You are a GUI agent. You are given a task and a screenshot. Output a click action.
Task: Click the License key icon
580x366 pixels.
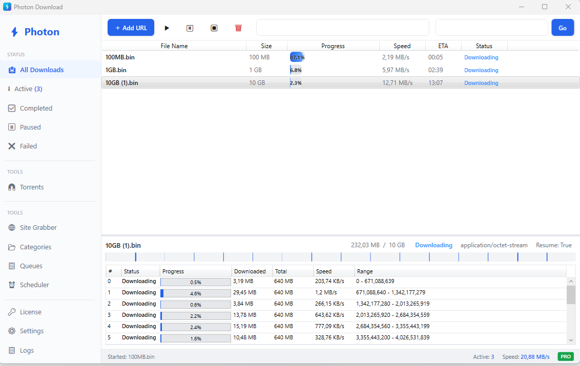pyautogui.click(x=12, y=312)
